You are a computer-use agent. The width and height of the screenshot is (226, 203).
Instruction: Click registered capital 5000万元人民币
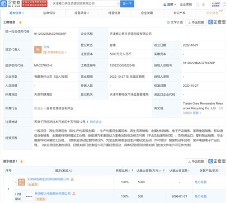(120, 54)
